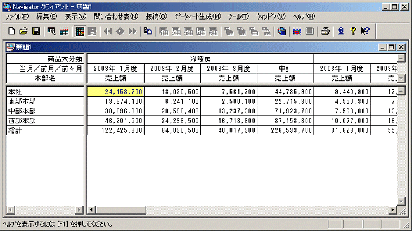The image size is (412, 231).
Task: Click the Open folder toolbar icon
Action: [x=23, y=31]
